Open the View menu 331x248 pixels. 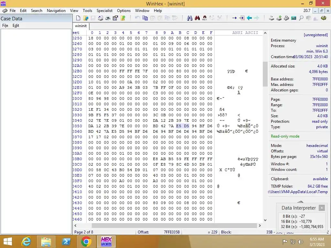(74, 11)
